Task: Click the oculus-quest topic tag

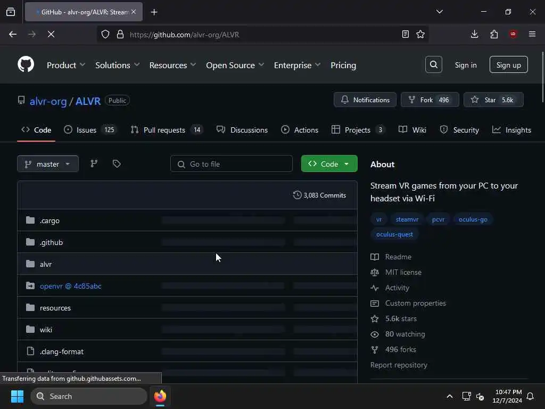Action: click(394, 234)
